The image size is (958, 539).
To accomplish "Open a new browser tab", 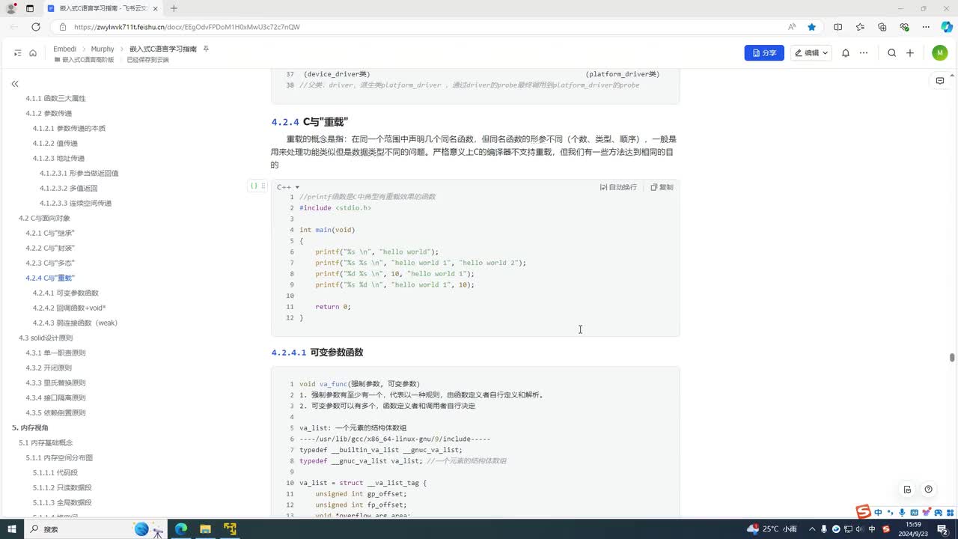I will coord(174,8).
